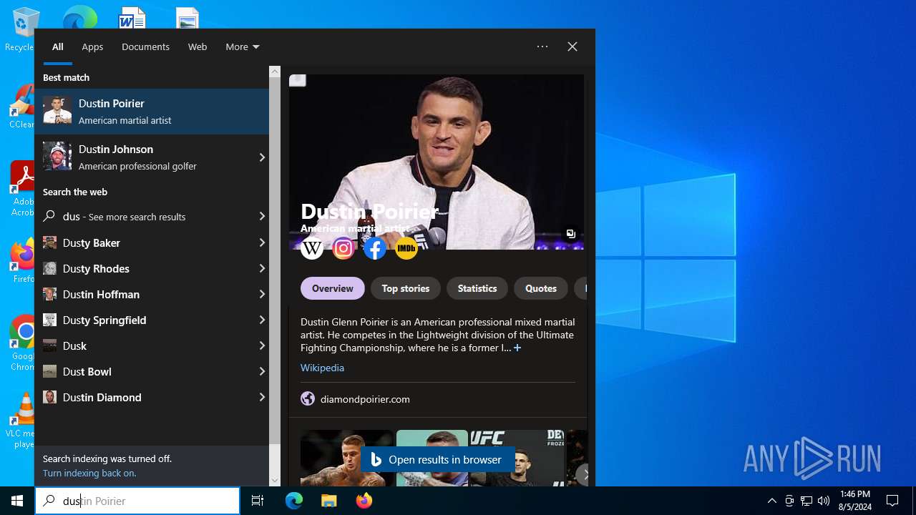Screen dimensions: 916x515
Task: Select the Quotes pill tab
Action: 541,288
